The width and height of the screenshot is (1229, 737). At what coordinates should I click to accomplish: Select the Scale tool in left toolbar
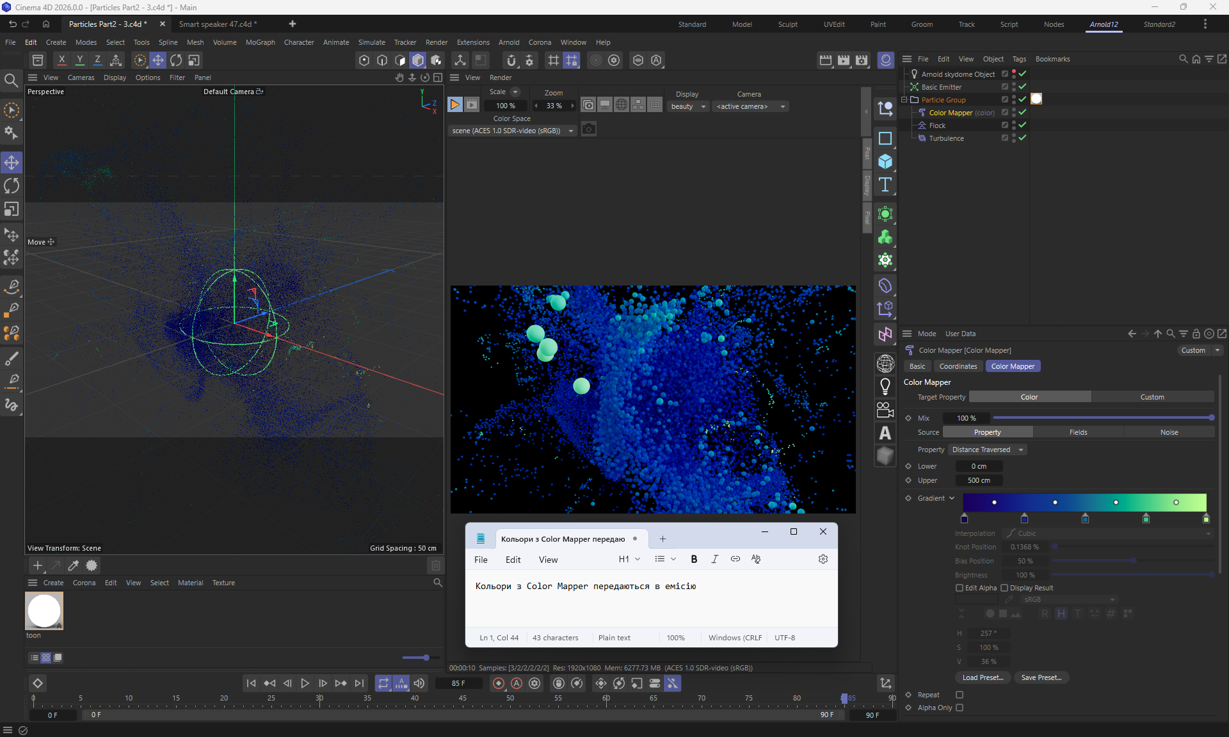tap(12, 209)
